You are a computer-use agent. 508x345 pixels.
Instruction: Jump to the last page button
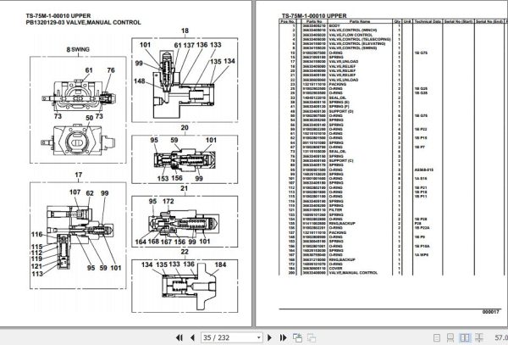(x=283, y=337)
